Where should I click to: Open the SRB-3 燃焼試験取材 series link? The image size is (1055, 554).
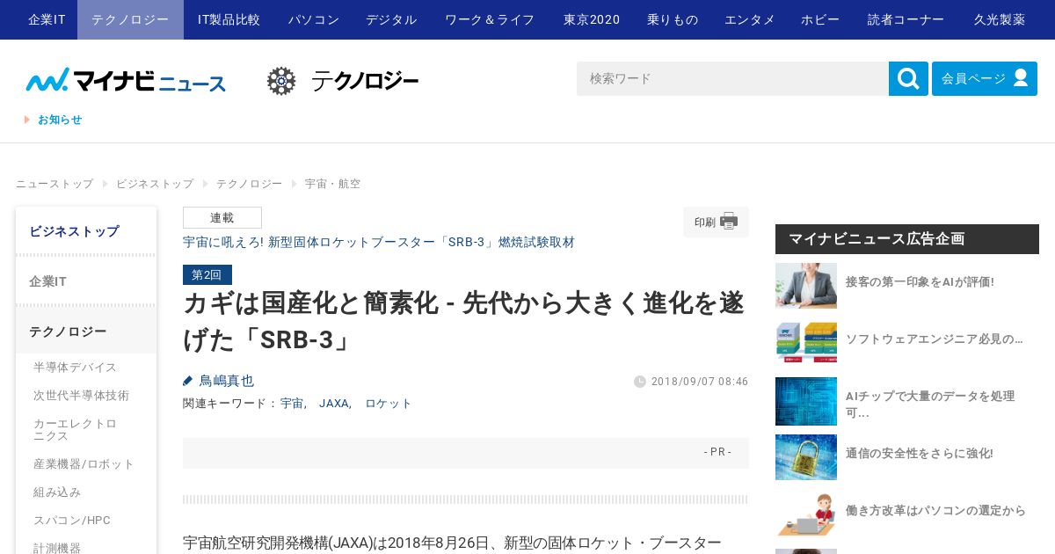pyautogui.click(x=379, y=242)
